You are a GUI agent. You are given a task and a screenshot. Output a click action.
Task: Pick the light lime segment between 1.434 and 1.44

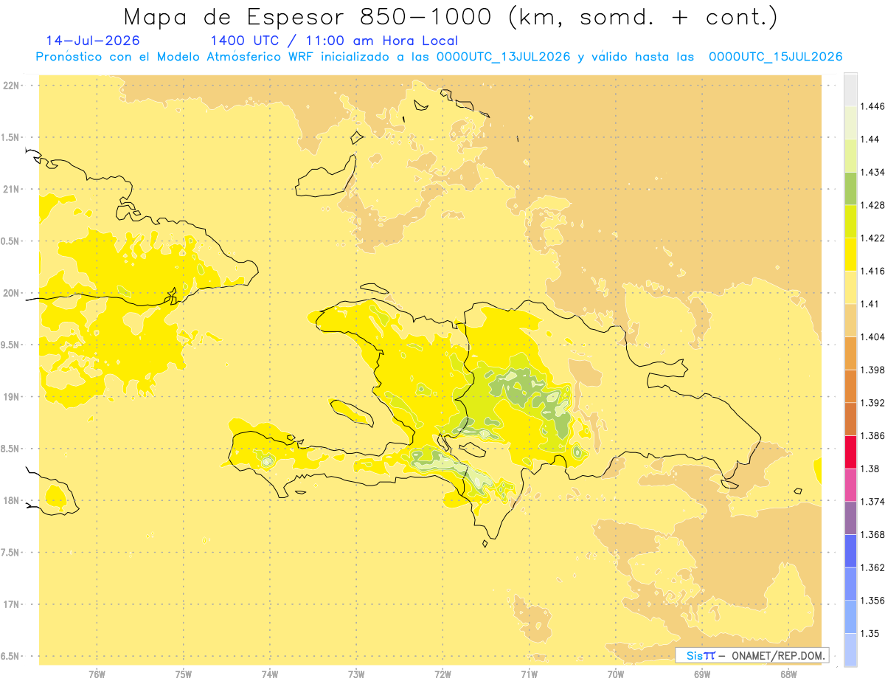[850, 156]
